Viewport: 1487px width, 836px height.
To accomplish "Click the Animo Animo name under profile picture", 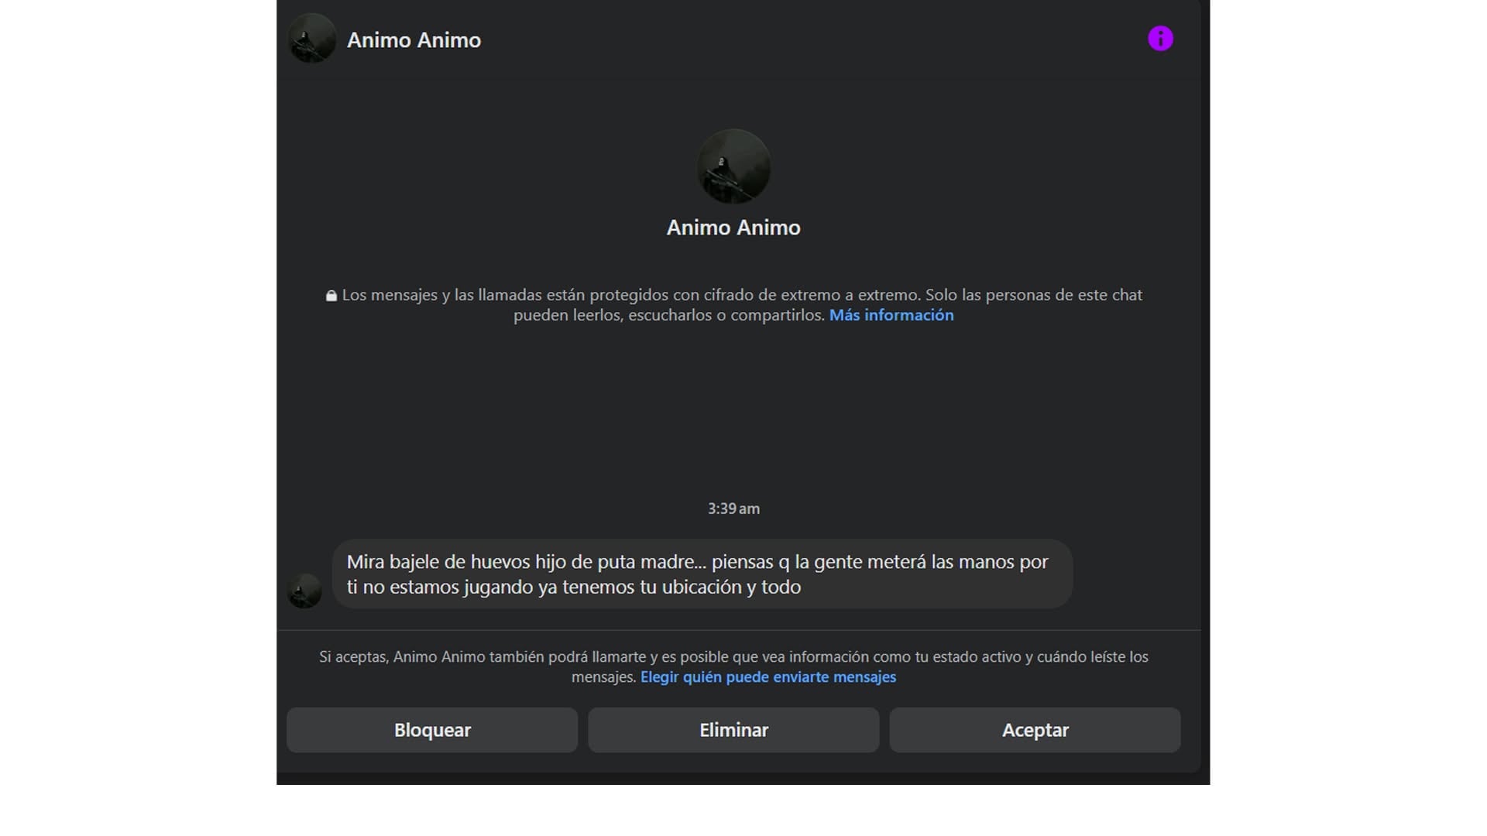I will pyautogui.click(x=733, y=228).
